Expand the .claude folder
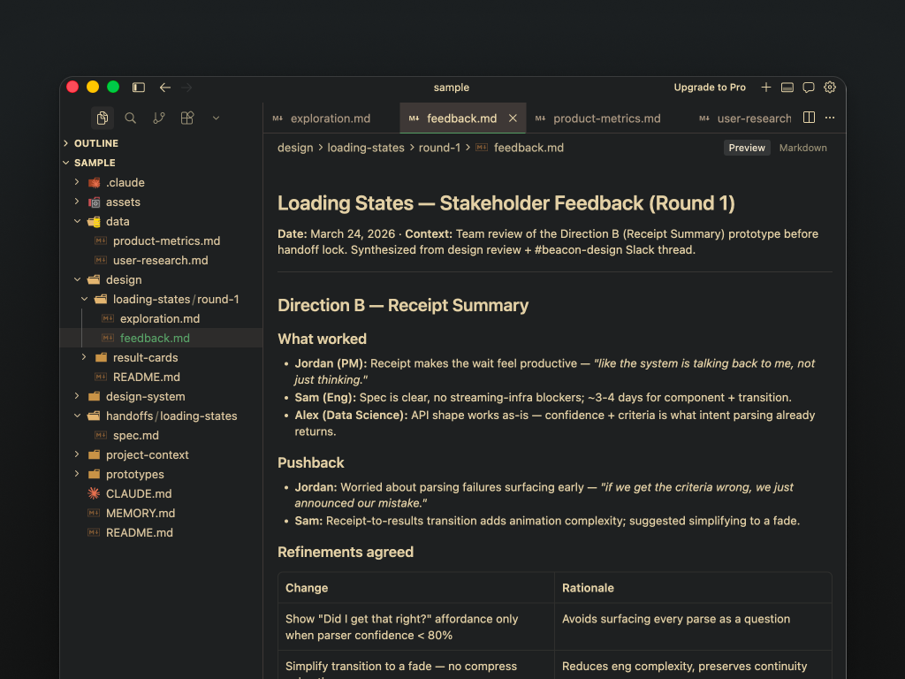 pyautogui.click(x=162, y=182)
